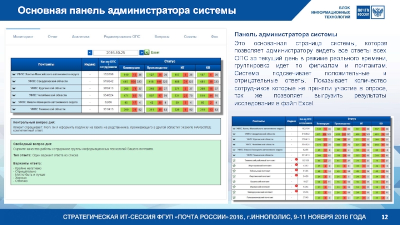Click the Индекс column header in main panel
The height and width of the screenshot is (225, 400).
(90, 65)
